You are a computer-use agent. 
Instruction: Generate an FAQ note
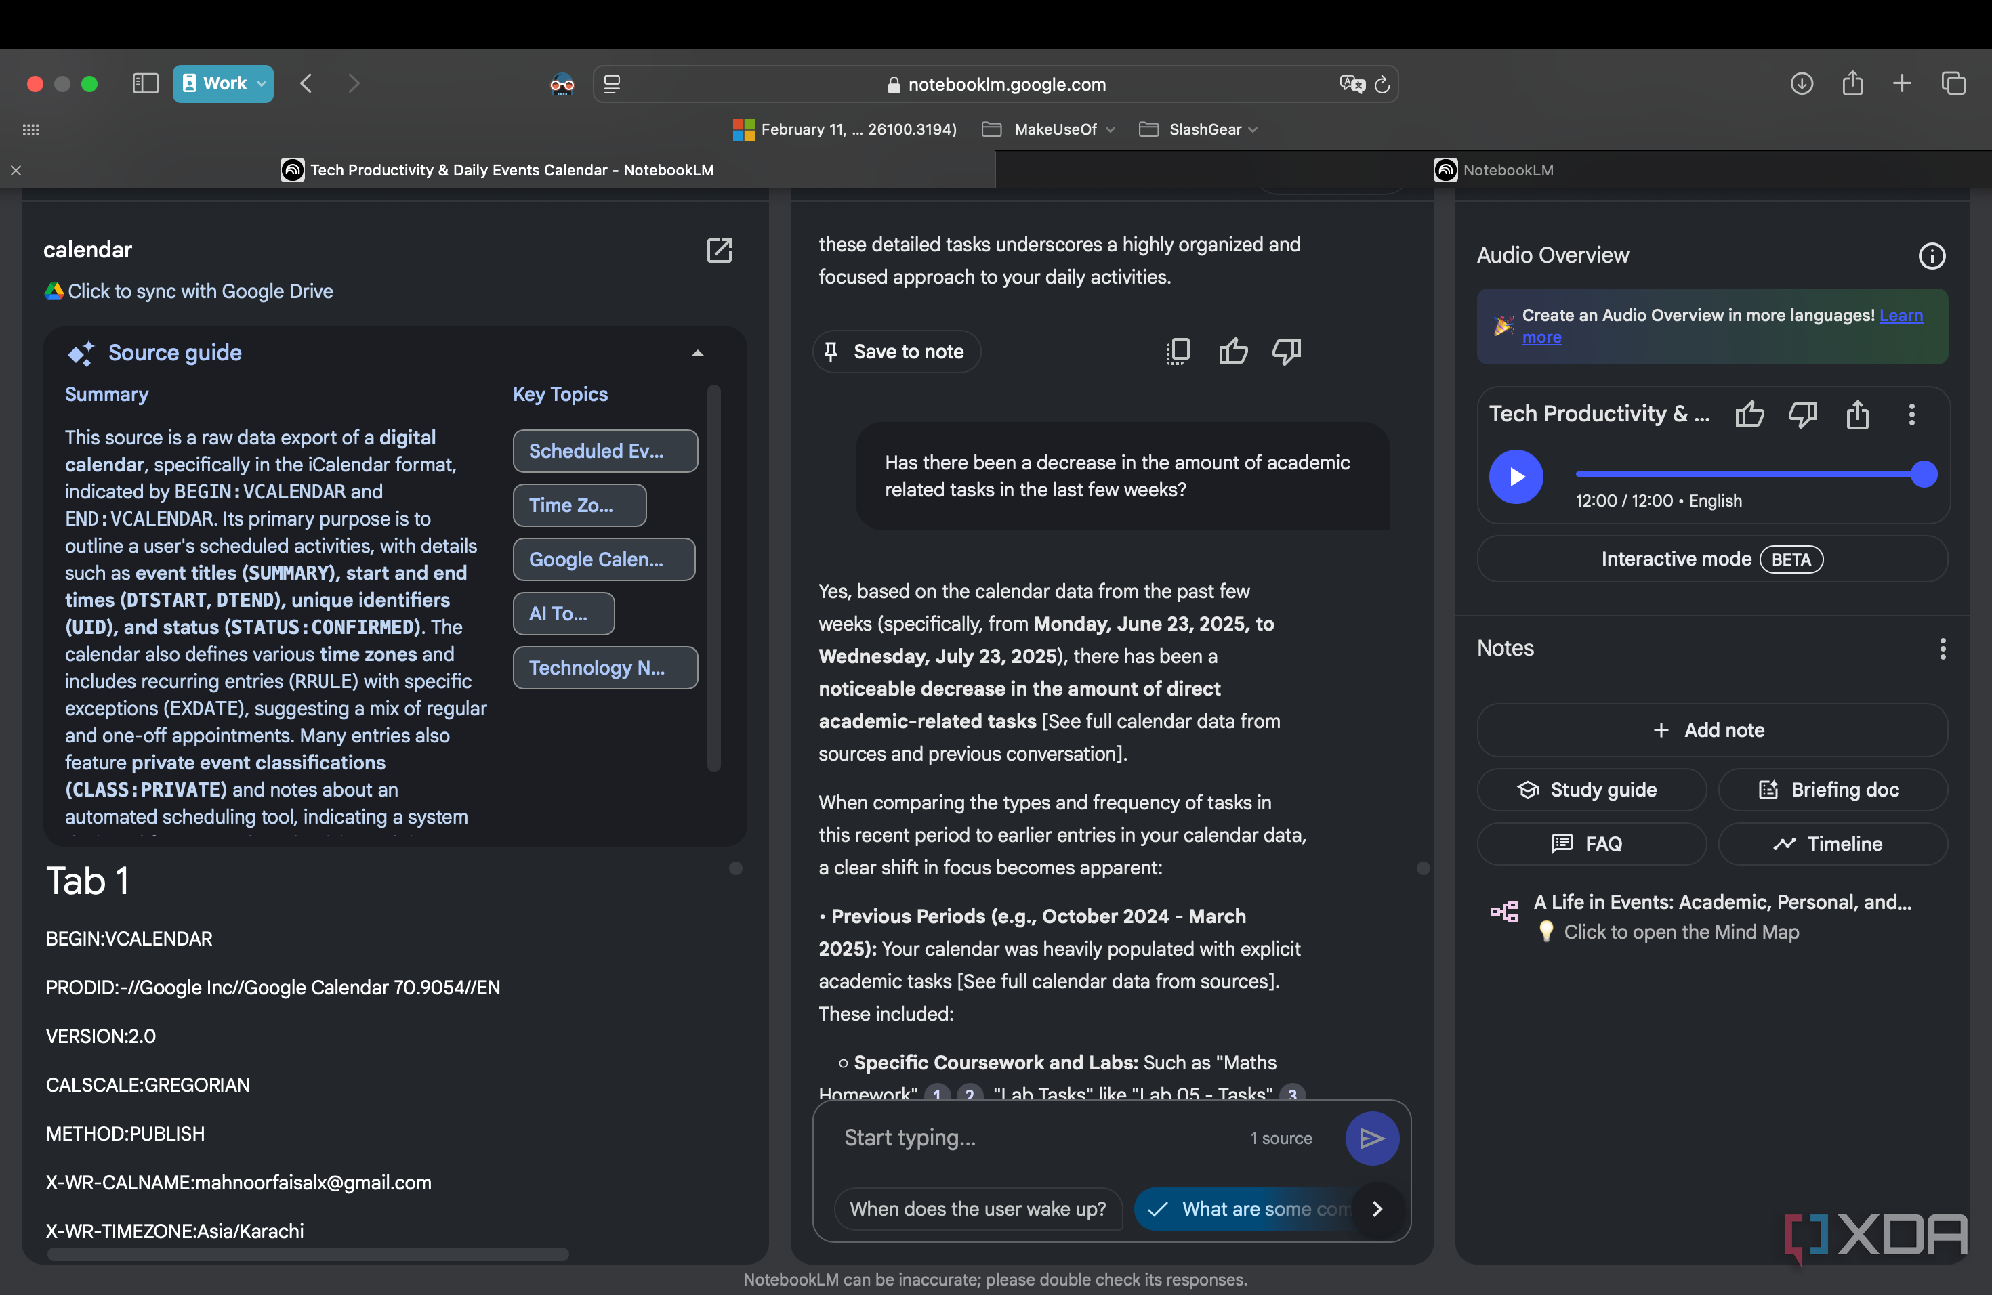click(x=1591, y=844)
